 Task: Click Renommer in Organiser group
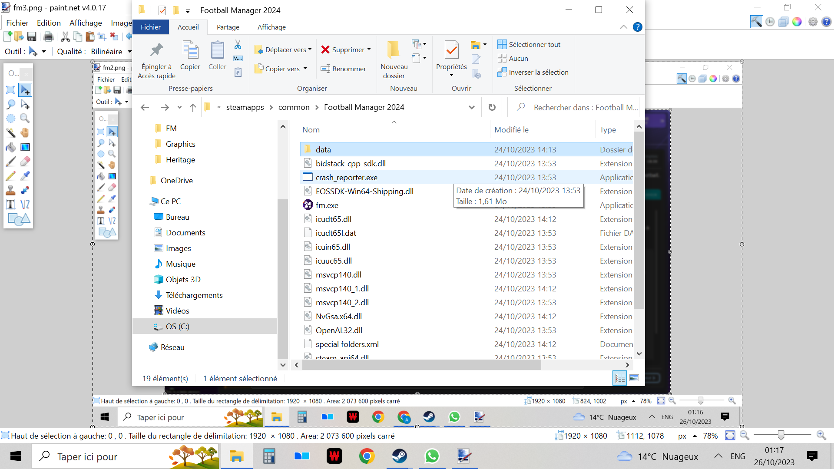[x=343, y=69]
